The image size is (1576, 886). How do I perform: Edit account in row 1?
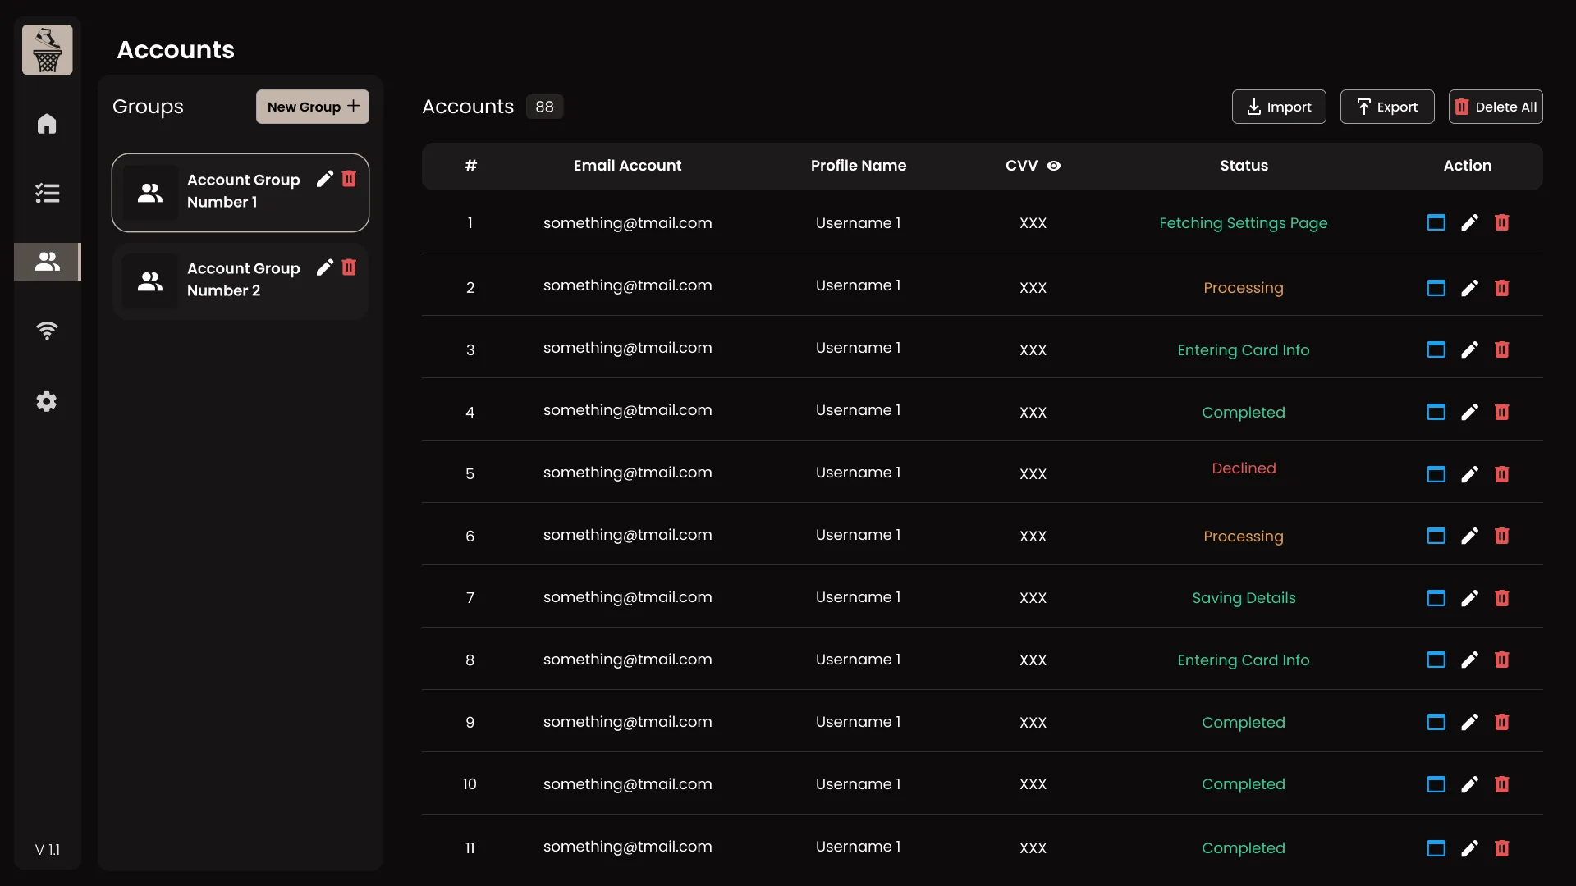coord(1469,222)
